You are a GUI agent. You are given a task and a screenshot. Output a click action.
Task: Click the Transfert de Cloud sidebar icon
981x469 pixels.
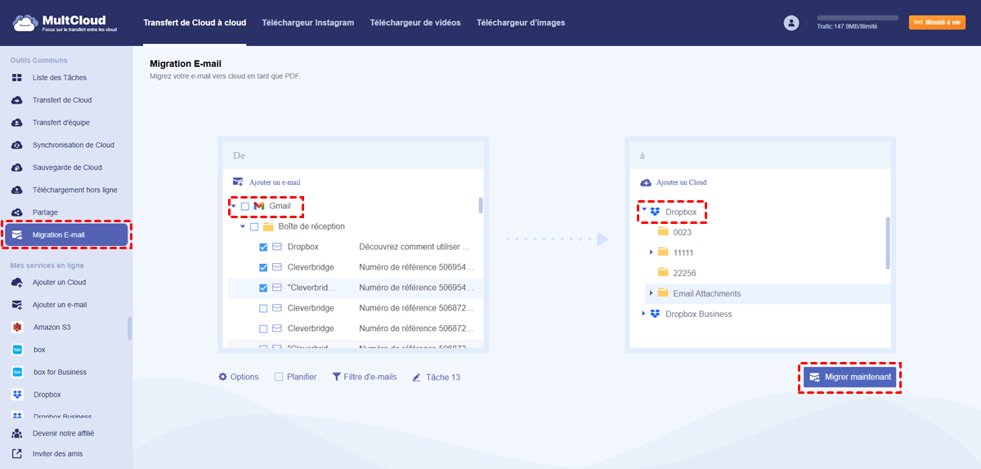[x=17, y=100]
